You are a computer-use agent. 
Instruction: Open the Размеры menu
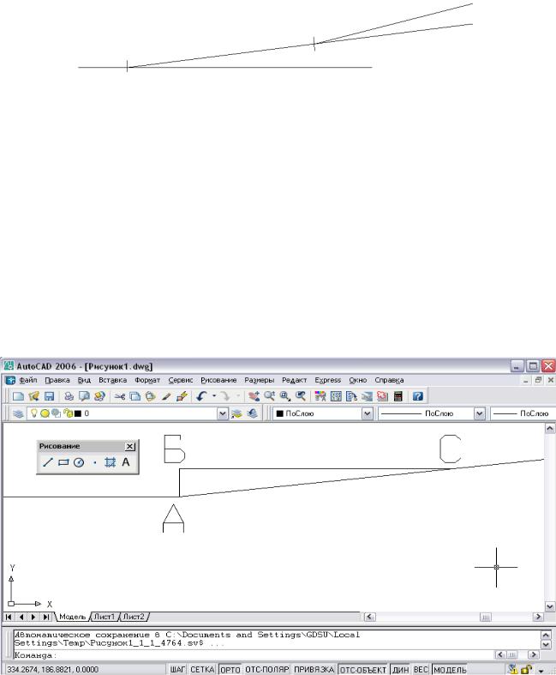tap(259, 380)
